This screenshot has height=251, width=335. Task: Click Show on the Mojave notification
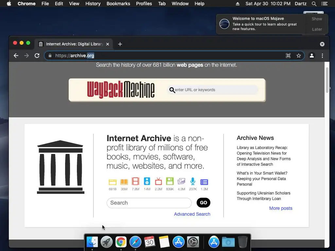(317, 19)
